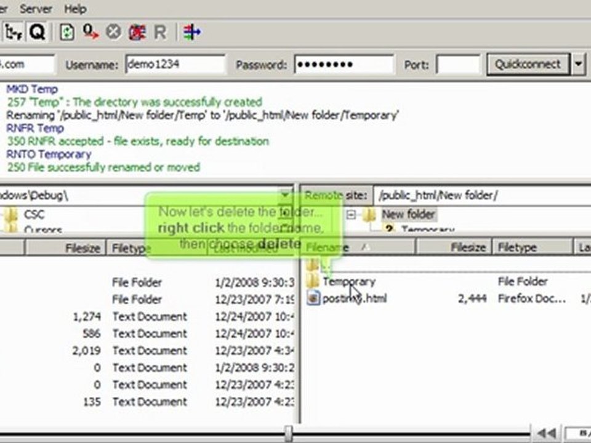Click the rewind playback button
The image size is (591, 443).
(x=546, y=434)
